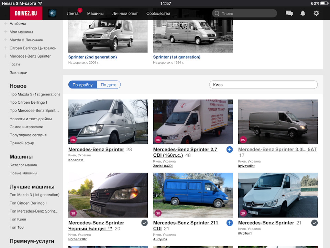
Task: Sort cars По дате
Action: pyautogui.click(x=109, y=85)
